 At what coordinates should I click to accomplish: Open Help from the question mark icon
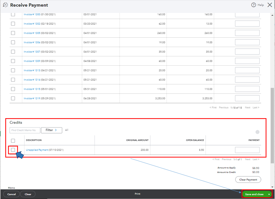(254, 5)
